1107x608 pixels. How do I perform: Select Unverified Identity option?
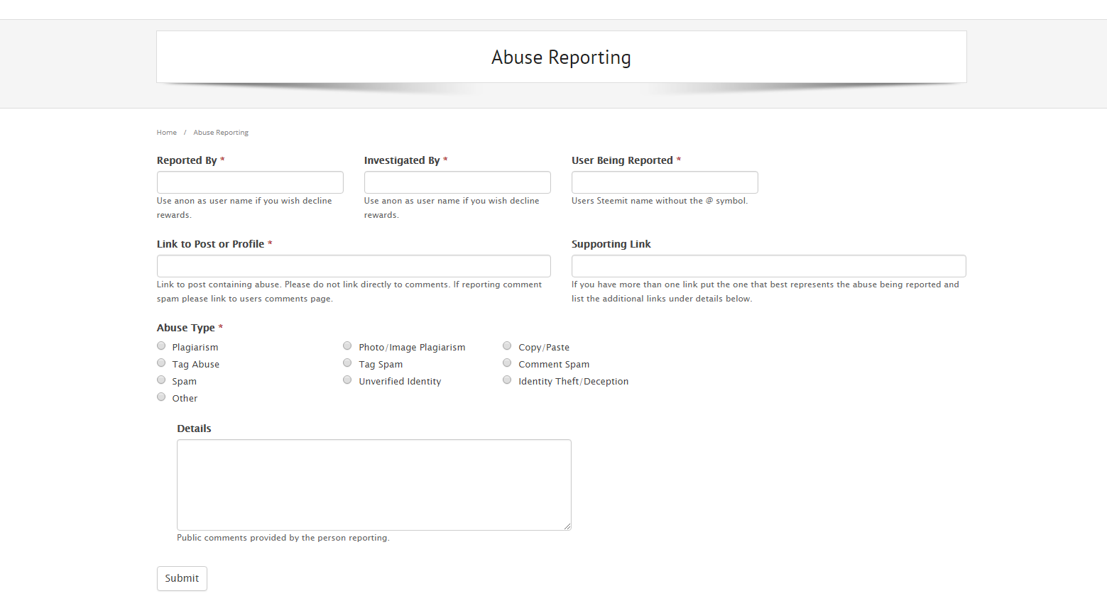(x=347, y=380)
